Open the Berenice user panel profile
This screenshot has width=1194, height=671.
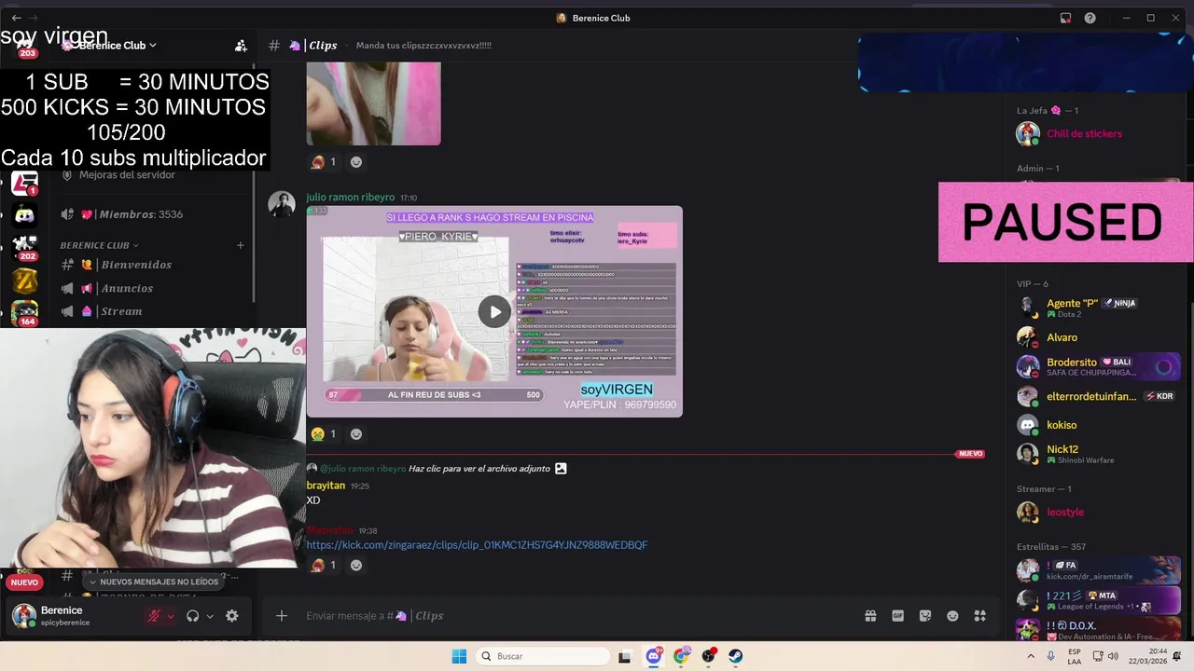coord(75,616)
